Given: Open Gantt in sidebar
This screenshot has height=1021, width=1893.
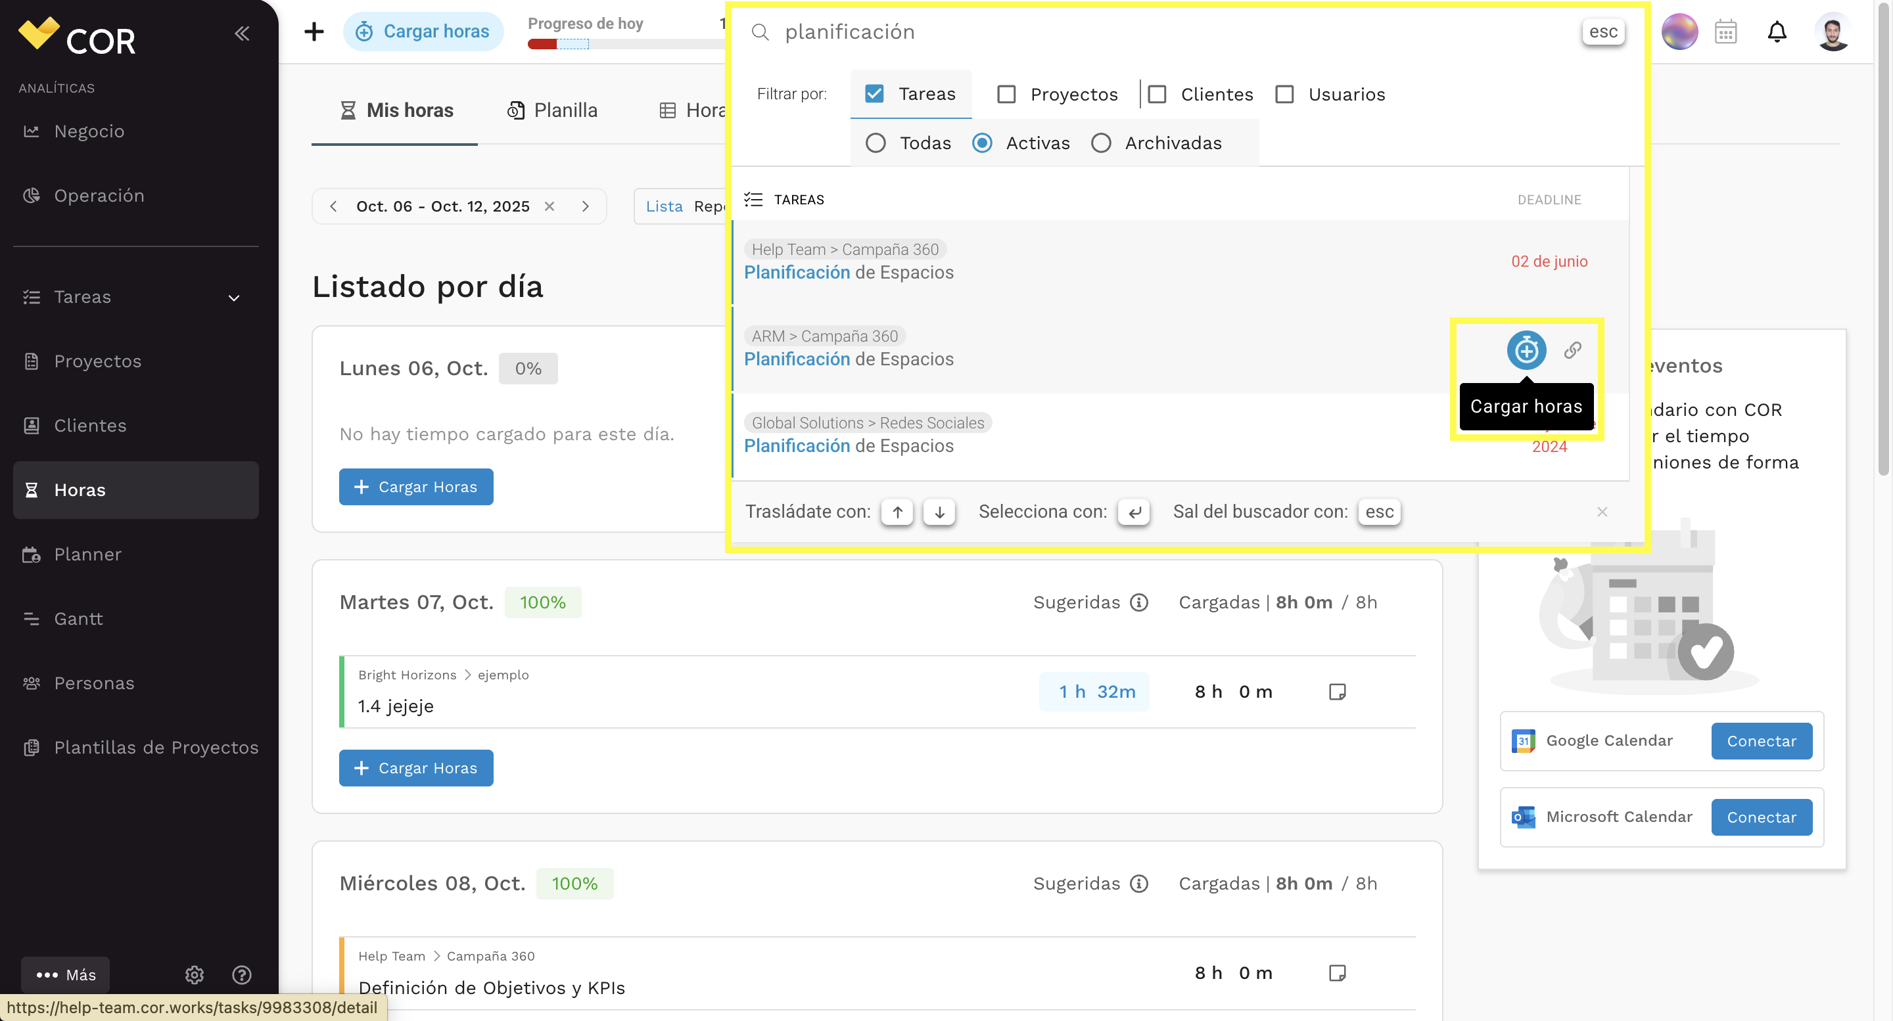Looking at the screenshot, I should [136, 619].
